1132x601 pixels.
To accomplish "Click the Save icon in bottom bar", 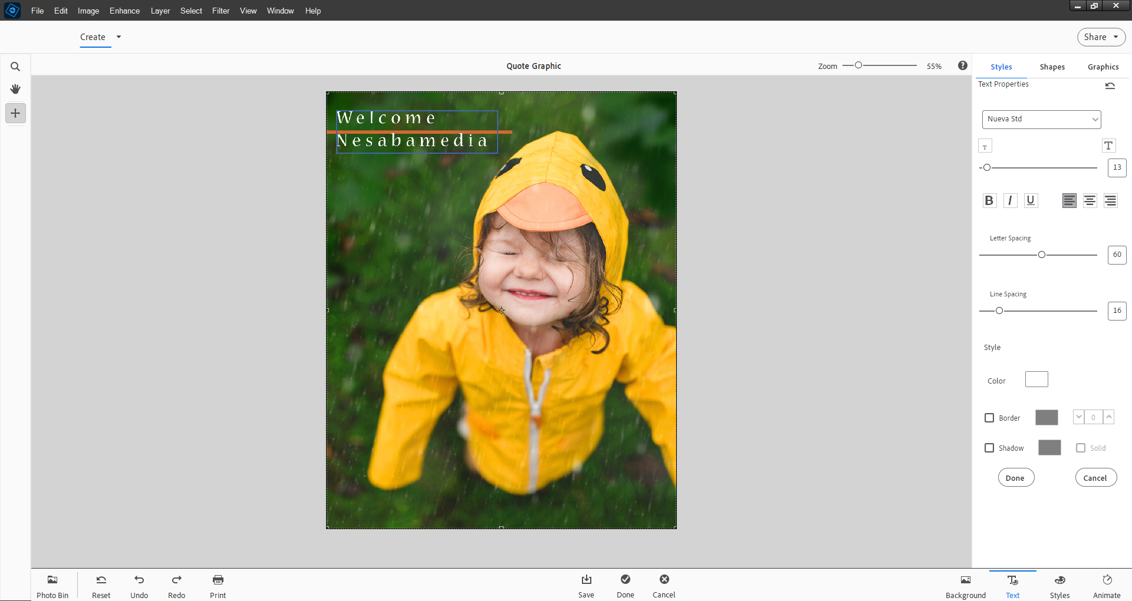I will pyautogui.click(x=586, y=579).
